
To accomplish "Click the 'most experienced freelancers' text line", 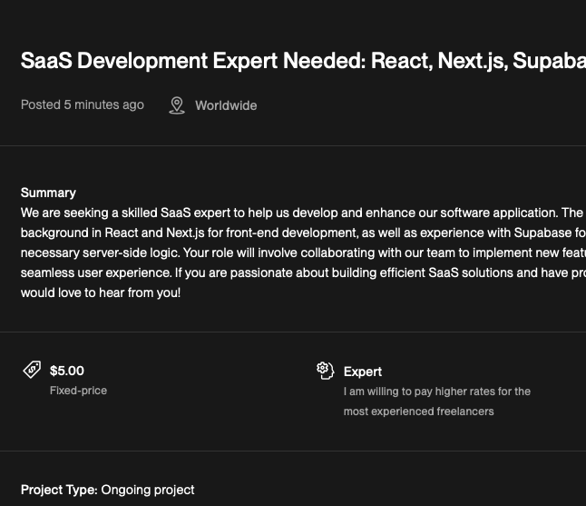I will tap(418, 412).
